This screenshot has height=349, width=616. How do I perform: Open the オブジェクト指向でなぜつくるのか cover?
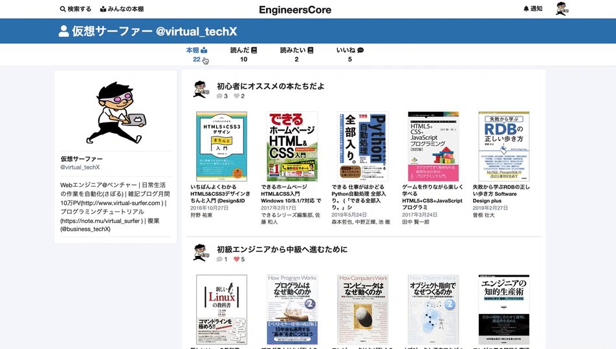click(434, 310)
